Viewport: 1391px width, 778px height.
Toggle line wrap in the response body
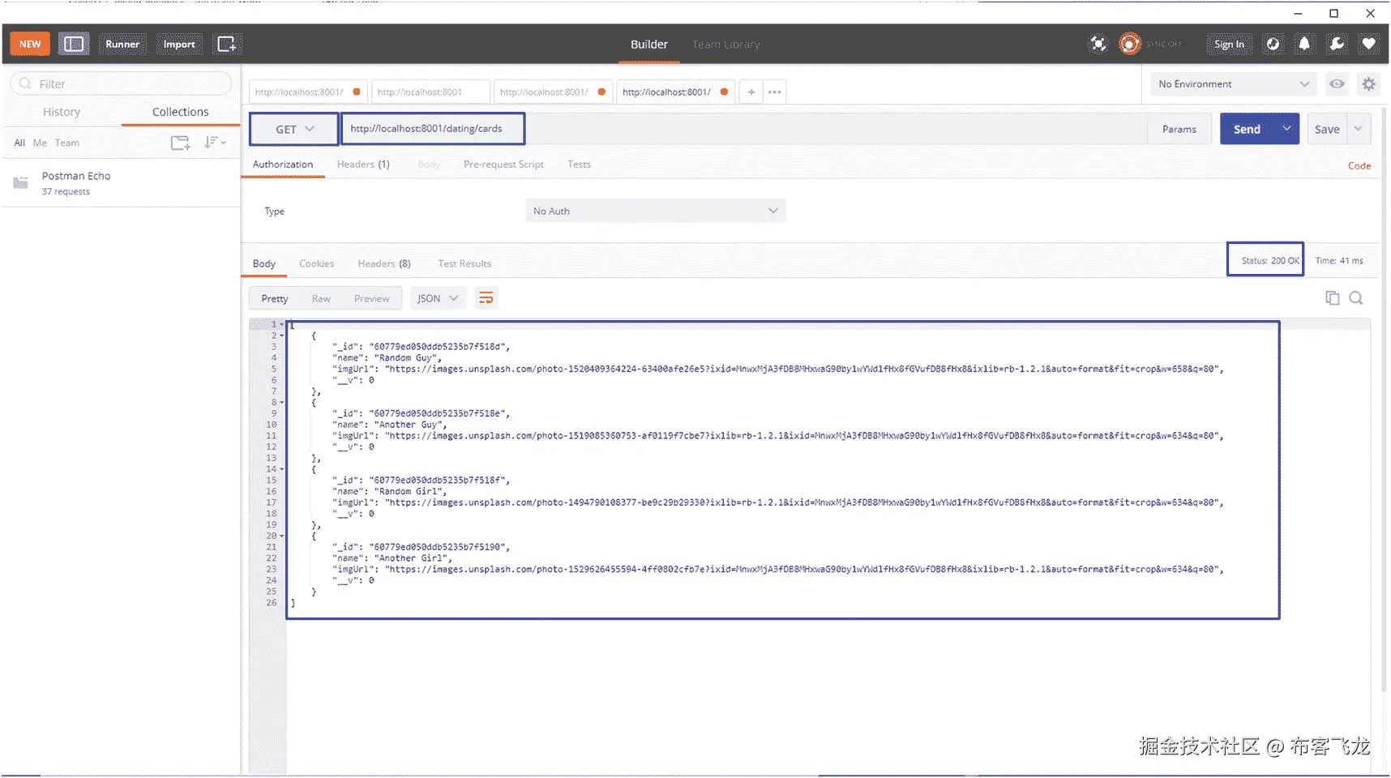coord(486,298)
